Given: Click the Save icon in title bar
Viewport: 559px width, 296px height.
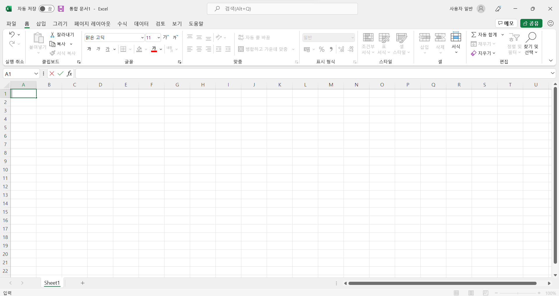Looking at the screenshot, I should pos(61,9).
